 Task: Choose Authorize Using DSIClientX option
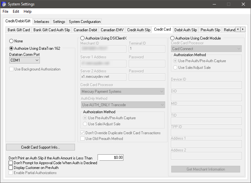(83, 38)
